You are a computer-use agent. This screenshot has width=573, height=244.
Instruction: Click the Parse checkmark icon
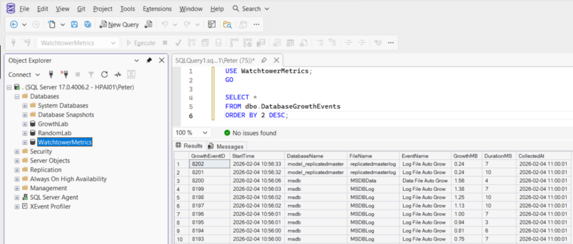179,43
